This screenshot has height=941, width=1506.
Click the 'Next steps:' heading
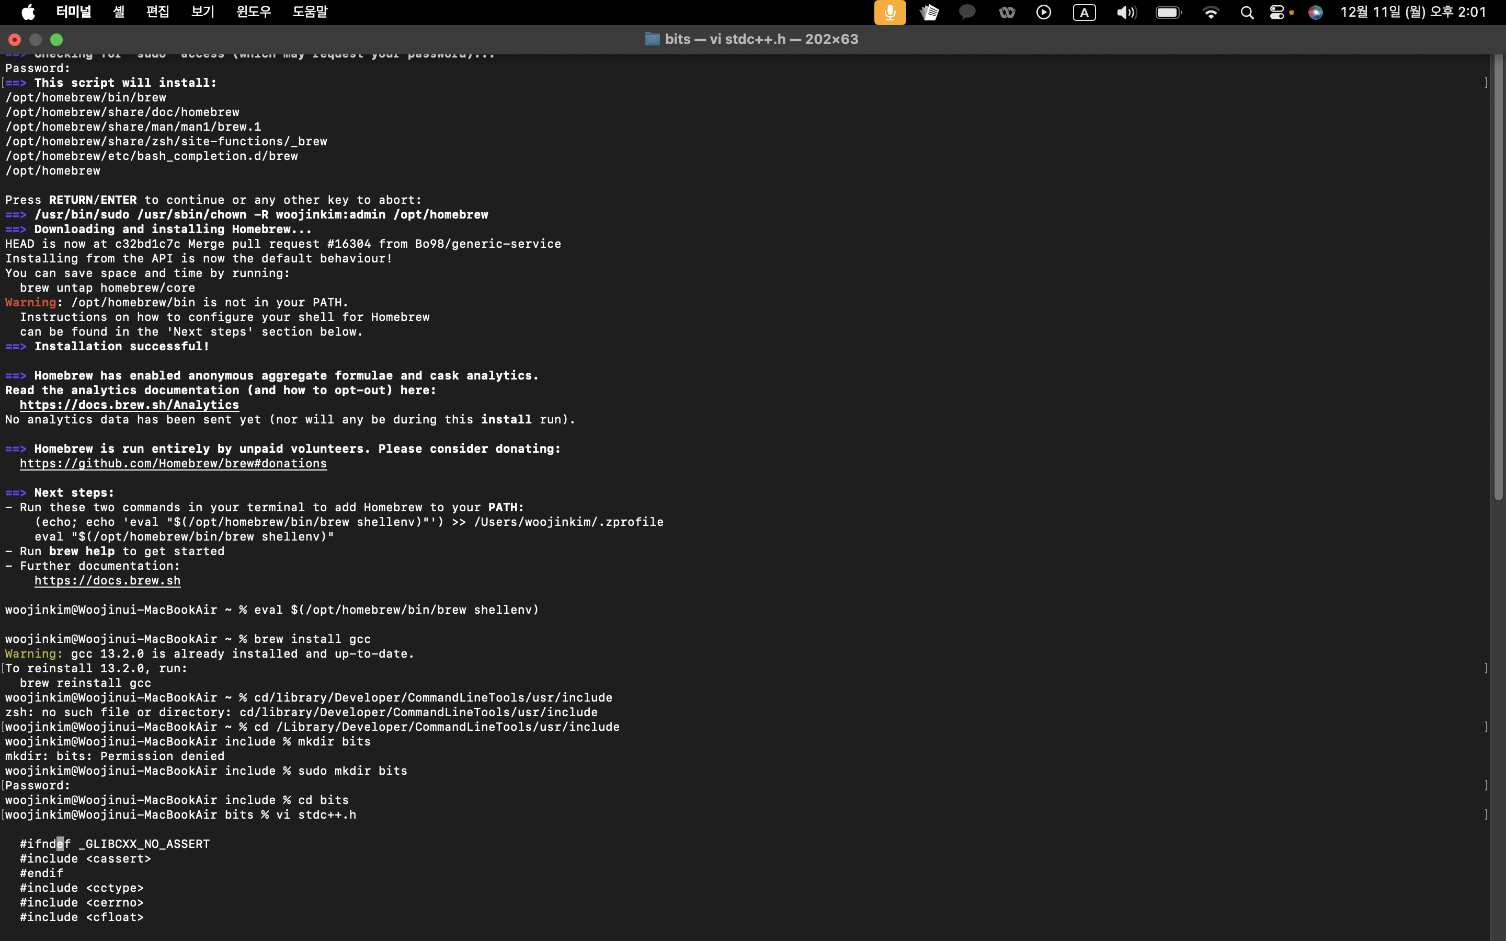click(74, 492)
